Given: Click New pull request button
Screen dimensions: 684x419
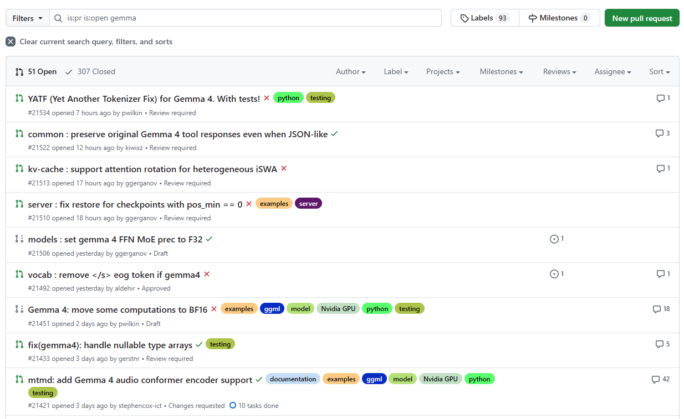Looking at the screenshot, I should (642, 18).
